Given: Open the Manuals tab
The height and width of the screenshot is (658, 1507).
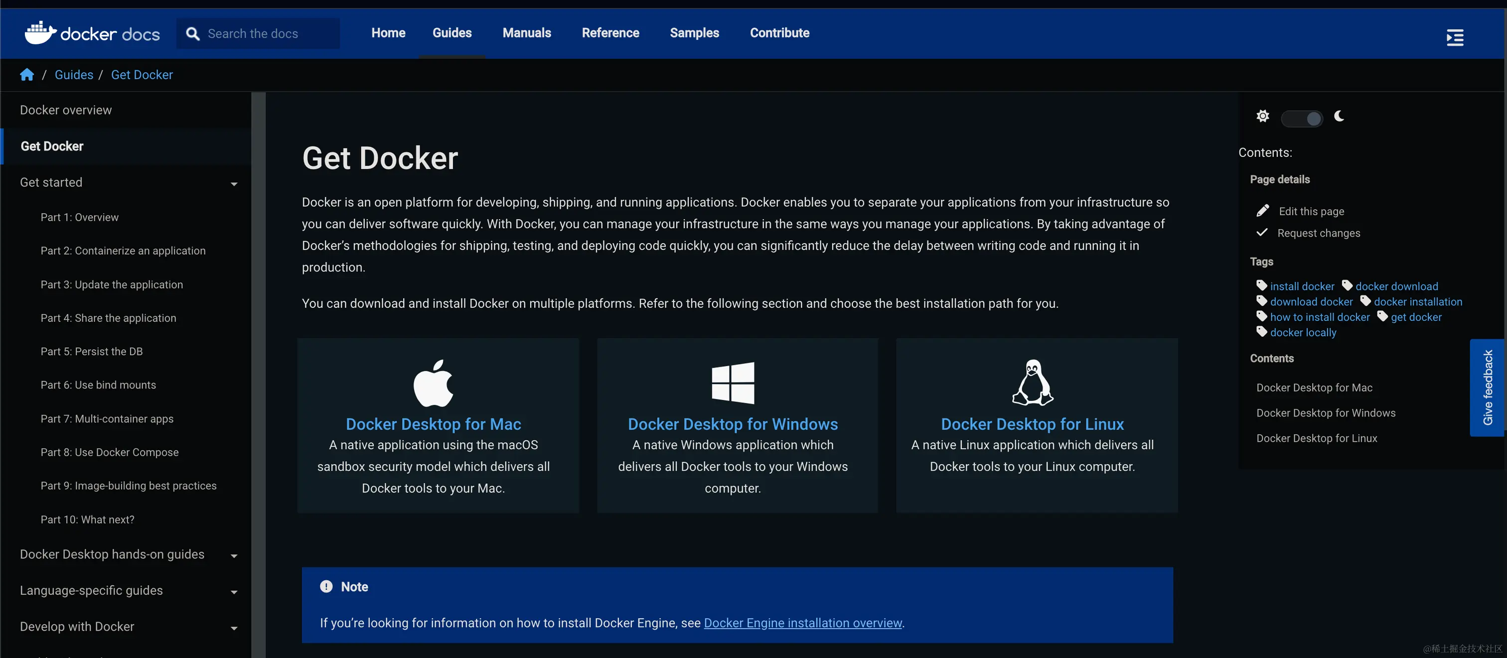Looking at the screenshot, I should [x=527, y=33].
